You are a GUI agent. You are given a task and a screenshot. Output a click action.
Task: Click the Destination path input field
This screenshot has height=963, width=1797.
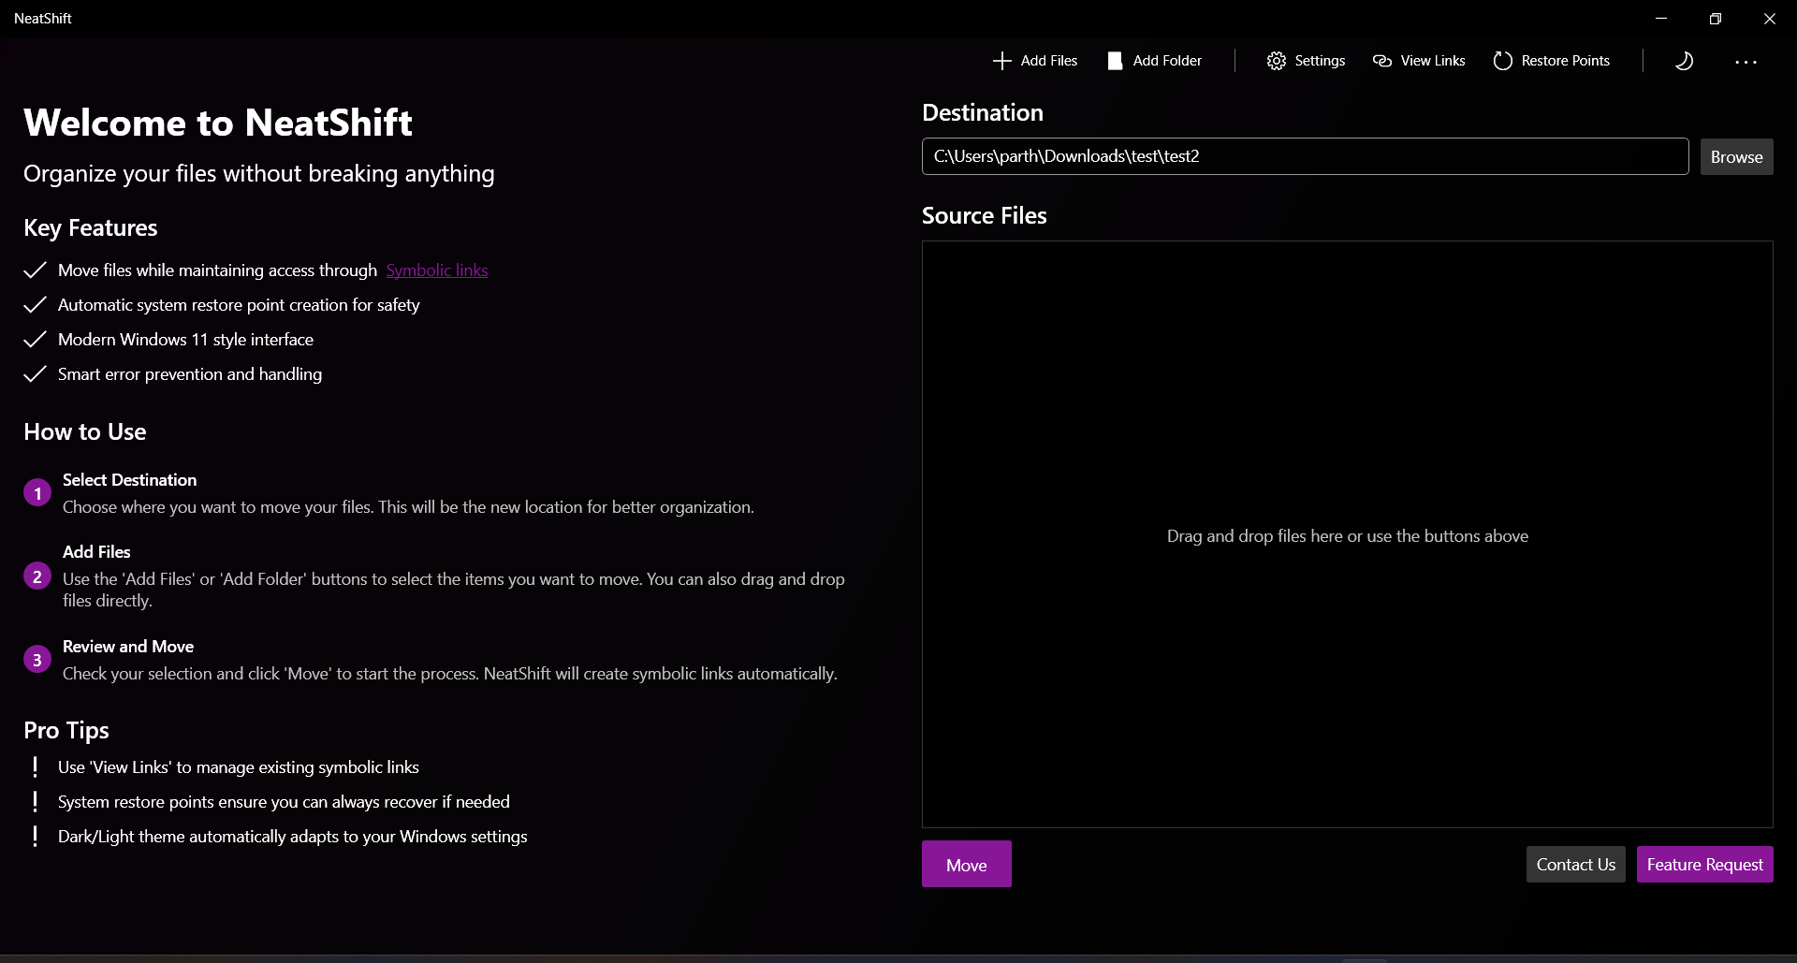click(1305, 156)
